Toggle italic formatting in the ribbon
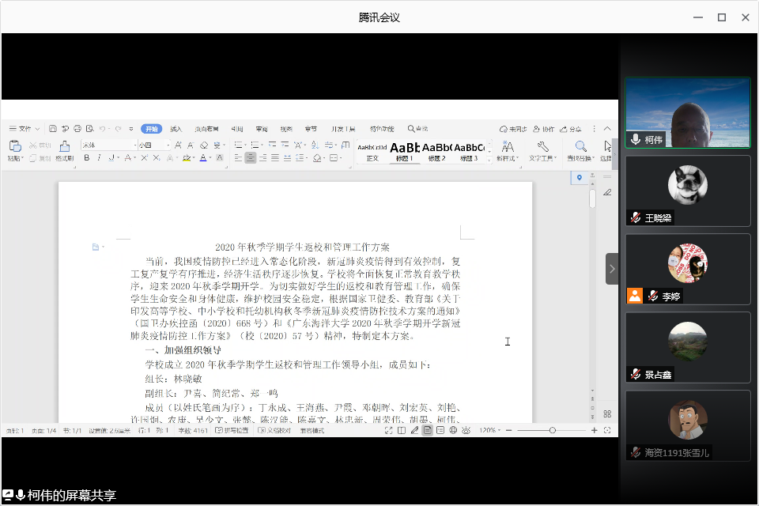The image size is (759, 506). click(99, 158)
